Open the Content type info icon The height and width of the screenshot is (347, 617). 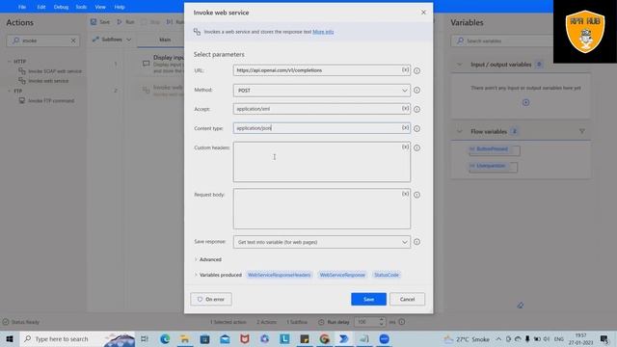point(416,128)
